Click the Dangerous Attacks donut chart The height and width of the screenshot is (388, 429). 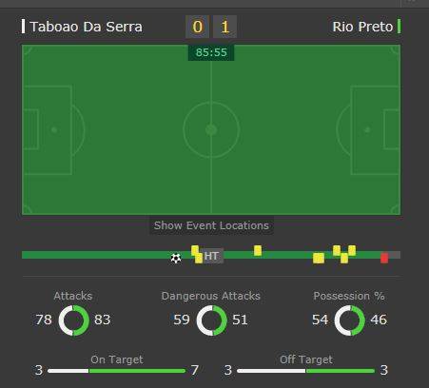212,320
